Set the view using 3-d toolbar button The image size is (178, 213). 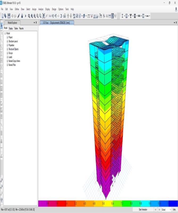(x=50, y=16)
